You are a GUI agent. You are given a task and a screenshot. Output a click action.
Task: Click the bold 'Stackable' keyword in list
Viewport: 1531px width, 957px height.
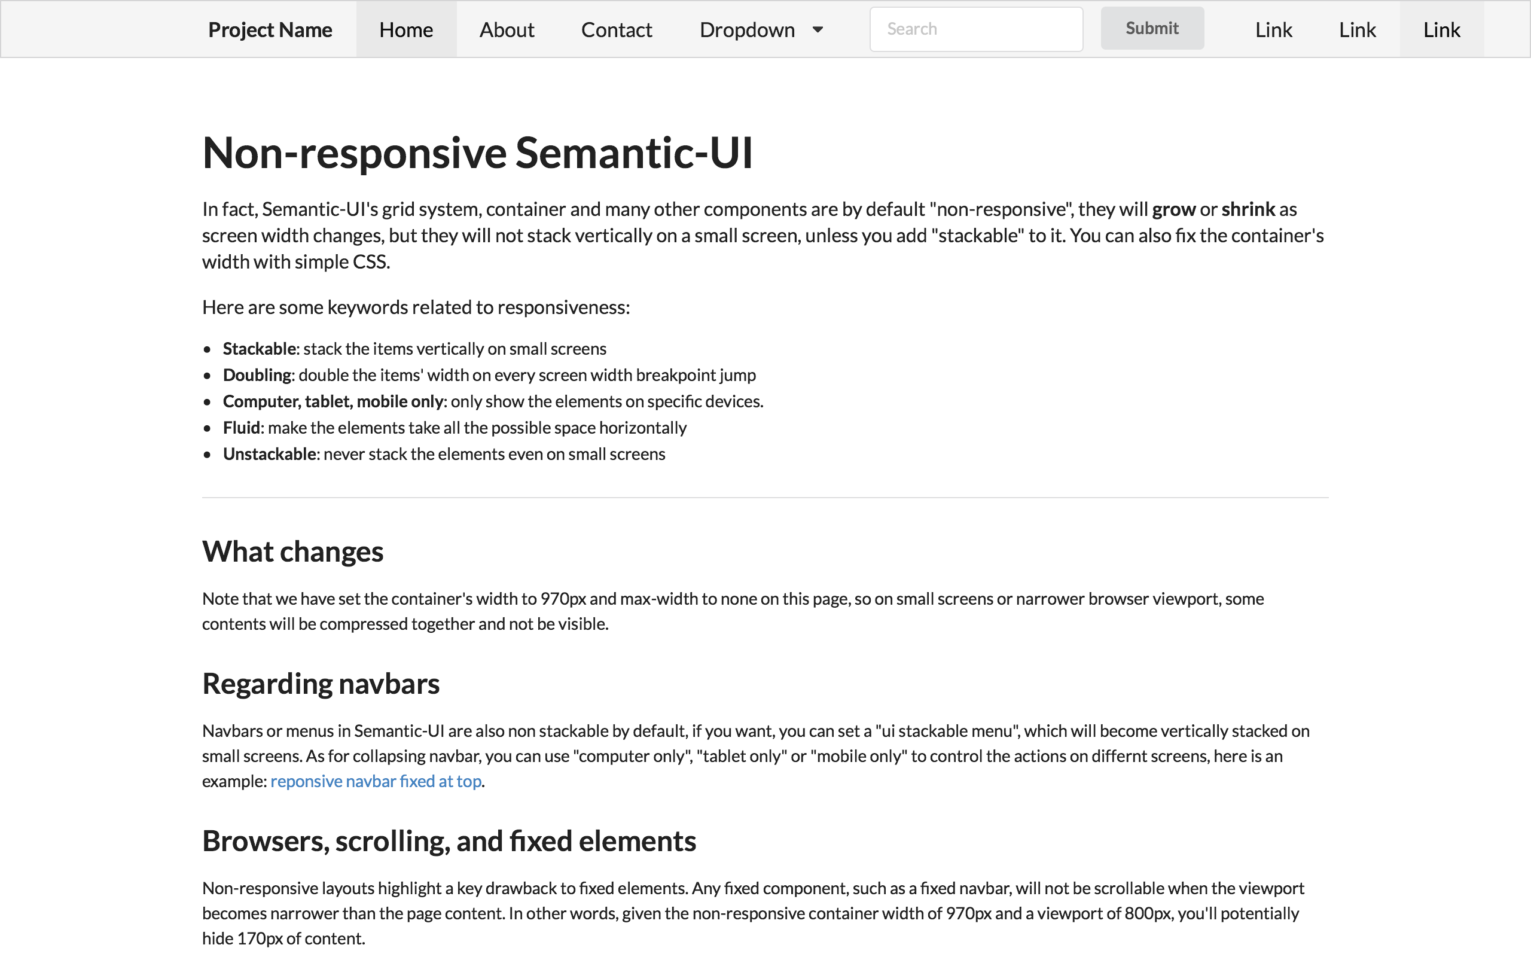point(260,349)
